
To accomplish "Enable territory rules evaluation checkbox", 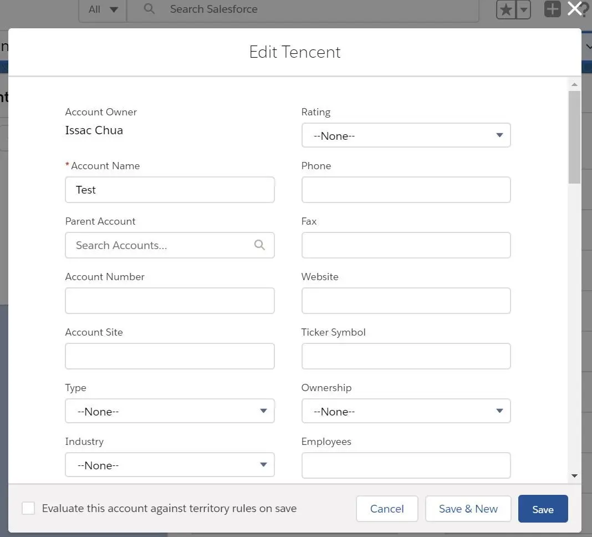I will [x=28, y=508].
